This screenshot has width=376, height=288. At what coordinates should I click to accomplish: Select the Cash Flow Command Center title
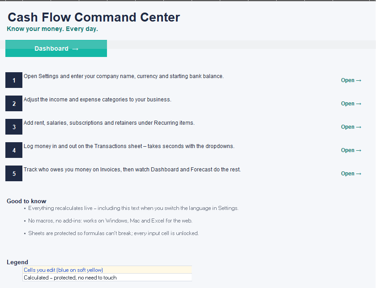click(94, 17)
